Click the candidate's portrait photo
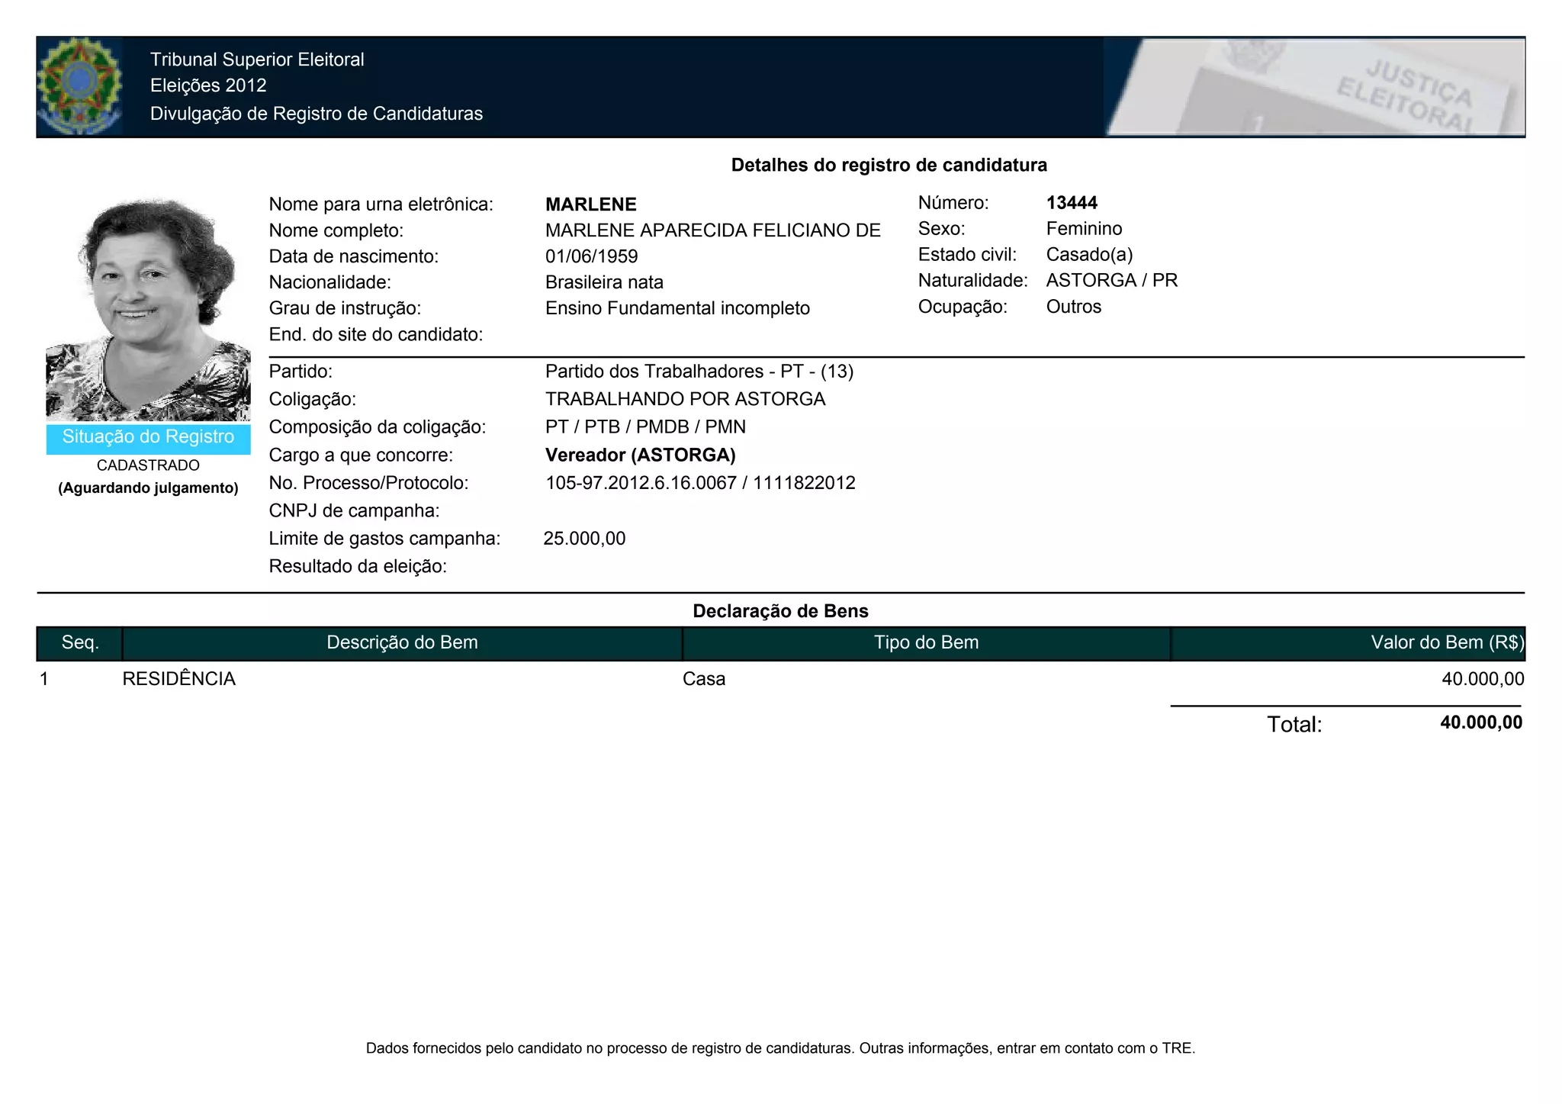 point(148,309)
